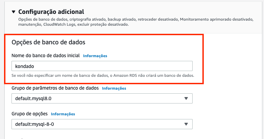264x139 pixels.
Task: Click 'Monitoramento aprimorado desativado' in the summary
Action: [x=216, y=20]
